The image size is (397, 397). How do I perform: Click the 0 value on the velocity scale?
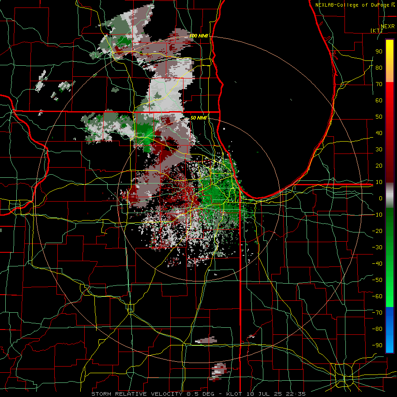pyautogui.click(x=381, y=198)
